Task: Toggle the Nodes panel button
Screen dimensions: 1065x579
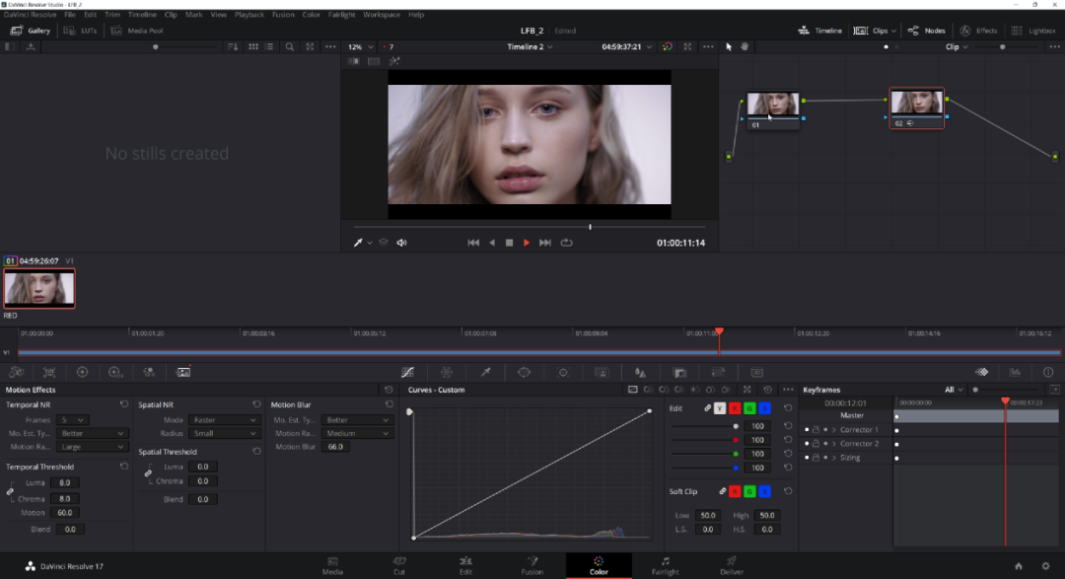Action: [926, 31]
